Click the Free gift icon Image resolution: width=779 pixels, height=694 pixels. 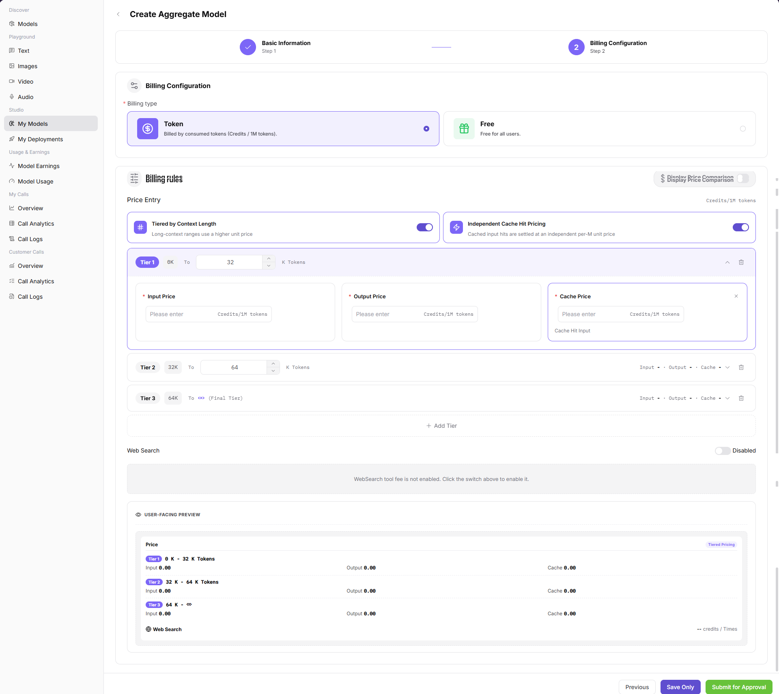point(464,129)
